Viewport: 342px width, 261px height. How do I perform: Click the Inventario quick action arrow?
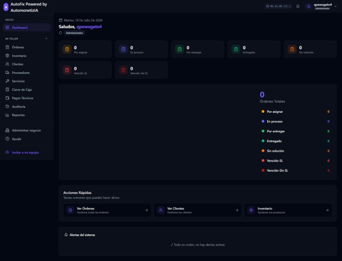pyautogui.click(x=327, y=210)
